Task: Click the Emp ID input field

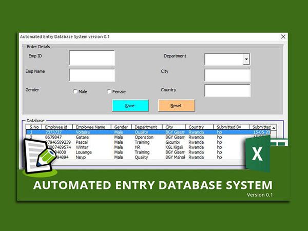Action: [x=92, y=58]
